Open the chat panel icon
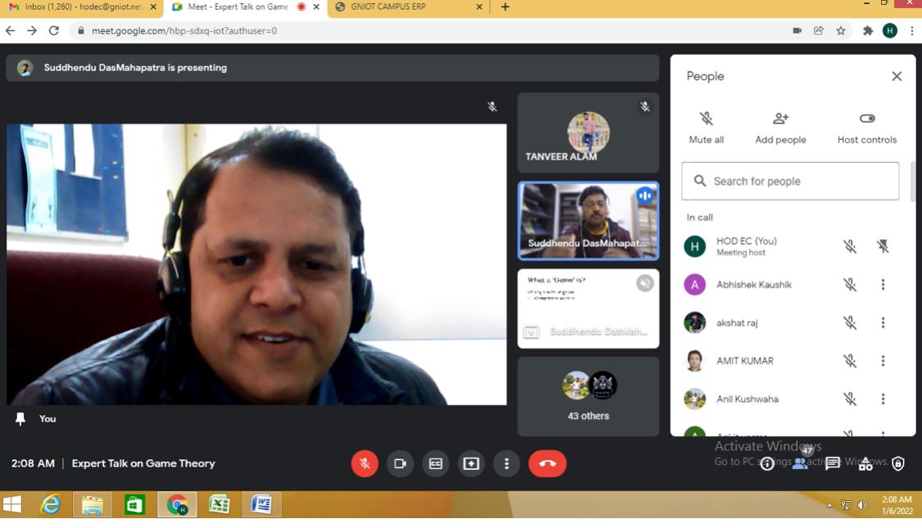922x528 pixels. pos(833,463)
